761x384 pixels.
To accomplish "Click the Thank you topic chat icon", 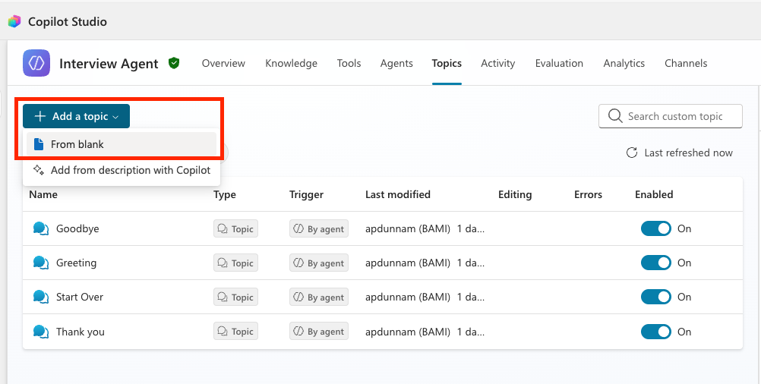I will point(41,332).
